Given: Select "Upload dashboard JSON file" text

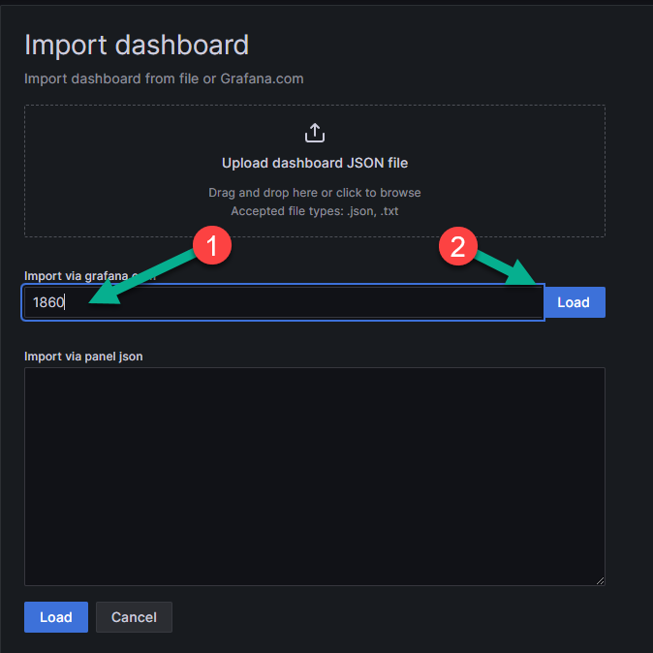Looking at the screenshot, I should coord(314,163).
